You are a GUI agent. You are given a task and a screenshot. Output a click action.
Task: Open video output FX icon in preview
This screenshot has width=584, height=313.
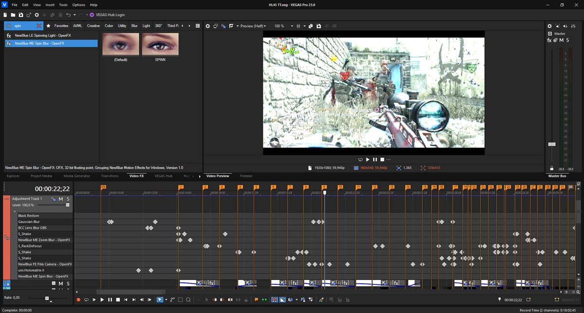point(223,26)
